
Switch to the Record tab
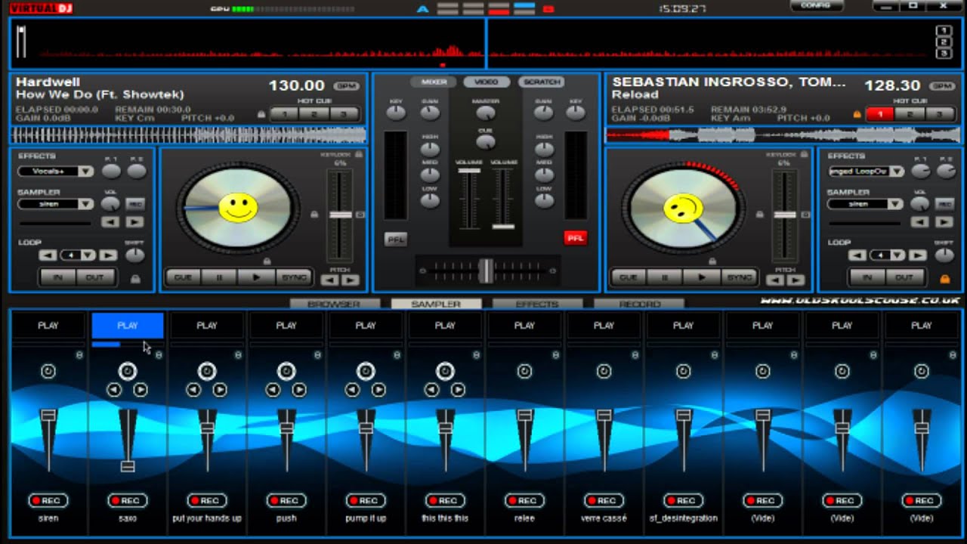[x=639, y=304]
